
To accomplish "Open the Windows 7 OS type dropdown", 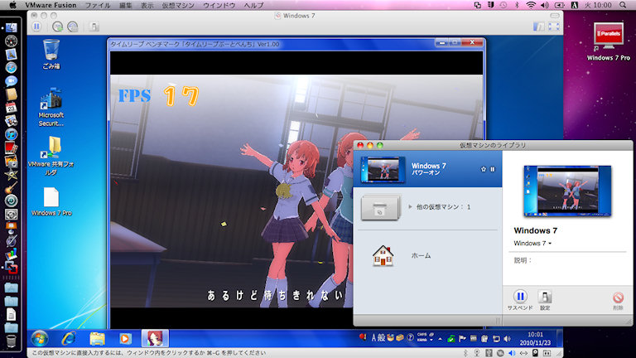I will (x=532, y=244).
